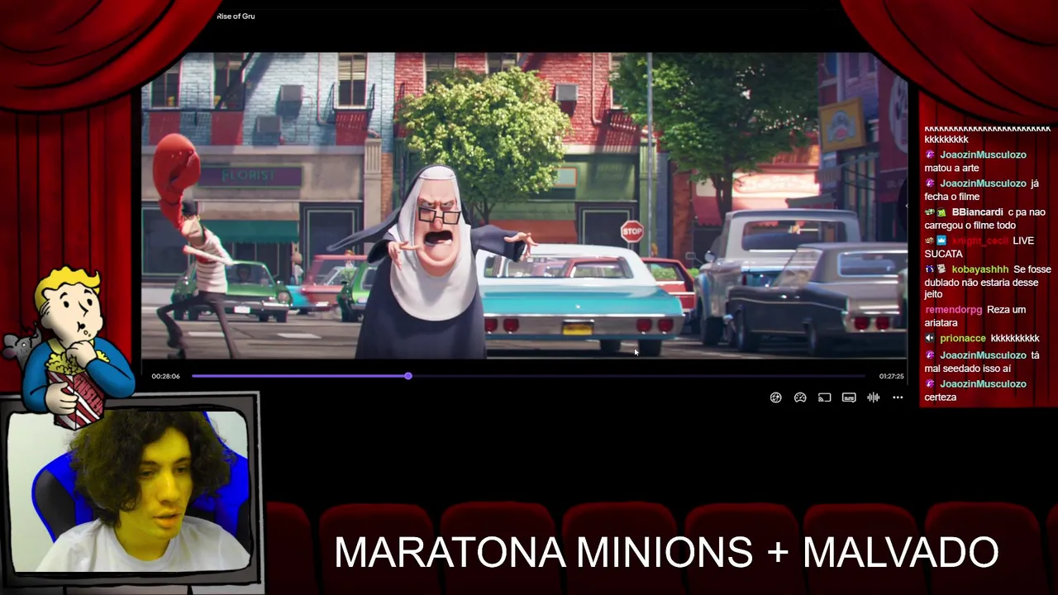Click the purple seek bar handle
This screenshot has height=595, width=1058.
click(408, 376)
